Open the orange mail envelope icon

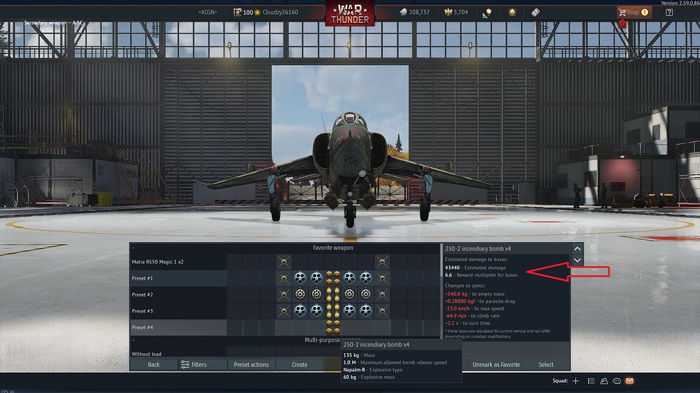[629, 381]
